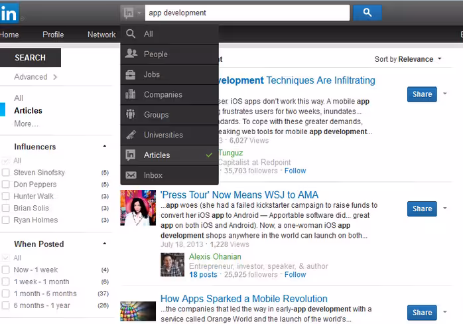Image resolution: width=463 pixels, height=324 pixels.
Task: Choose People in search type menu
Action: point(170,54)
